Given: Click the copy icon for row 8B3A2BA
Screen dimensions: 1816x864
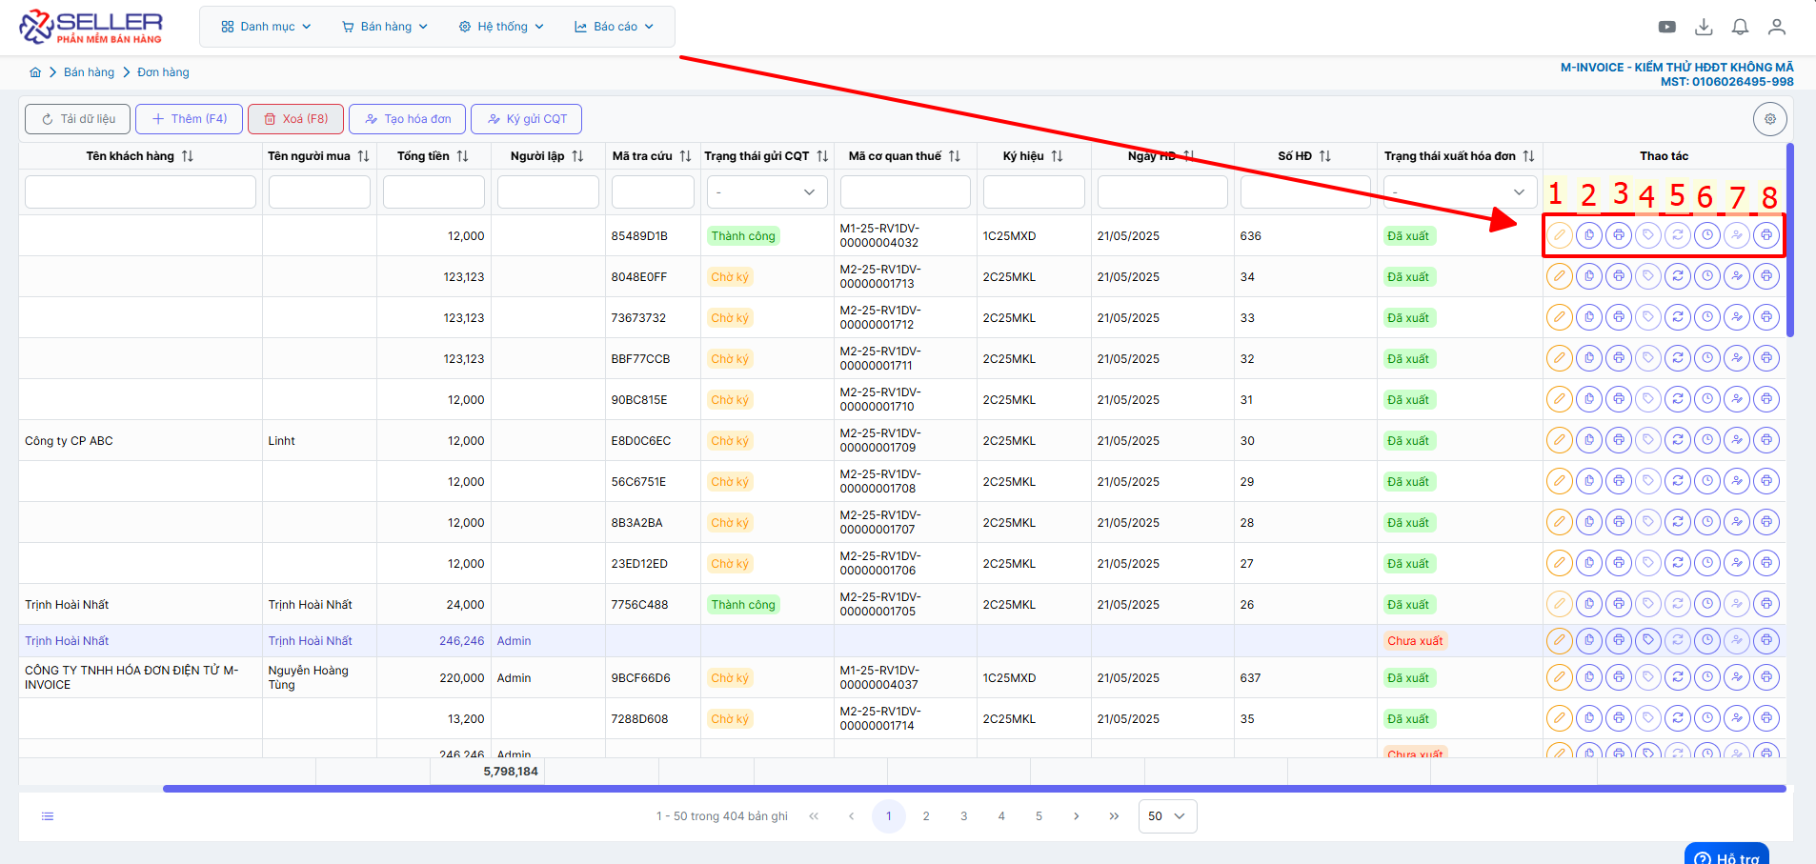Looking at the screenshot, I should pos(1588,522).
